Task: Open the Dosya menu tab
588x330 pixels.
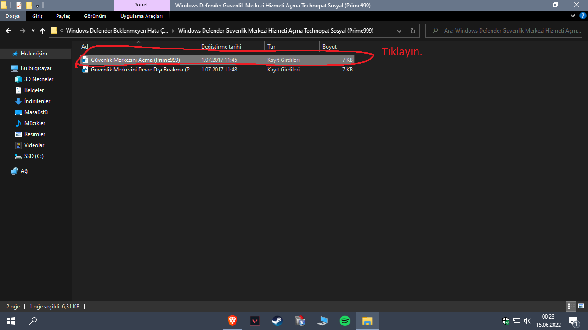Action: 13,16
